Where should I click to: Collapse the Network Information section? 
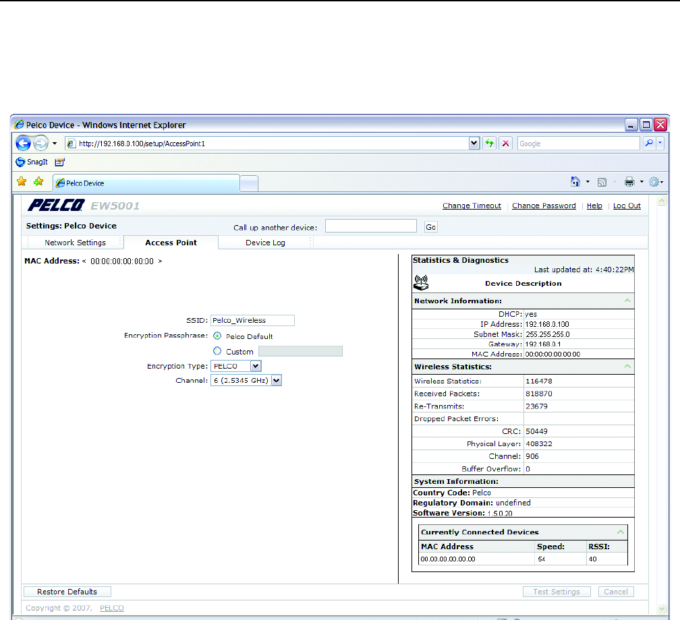pos(627,301)
